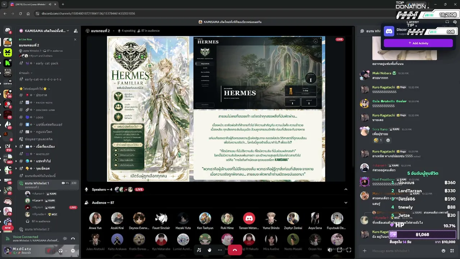Mute the Discord tab audio icon
This screenshot has height=259, width=460.
pyautogui.click(x=50, y=4)
